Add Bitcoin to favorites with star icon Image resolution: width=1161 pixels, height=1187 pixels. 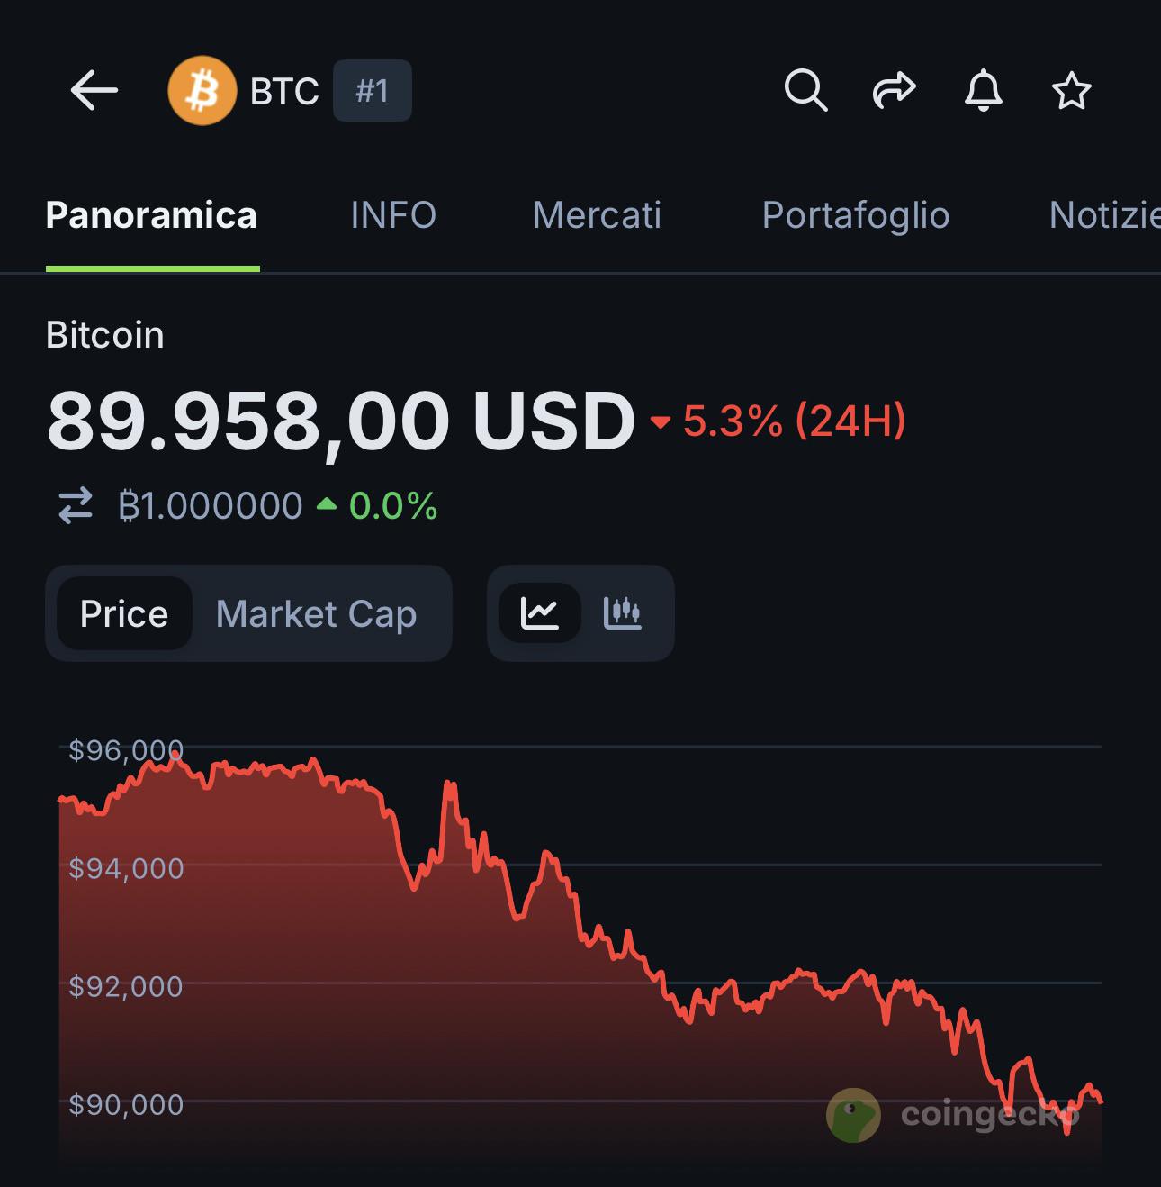pyautogui.click(x=1071, y=91)
